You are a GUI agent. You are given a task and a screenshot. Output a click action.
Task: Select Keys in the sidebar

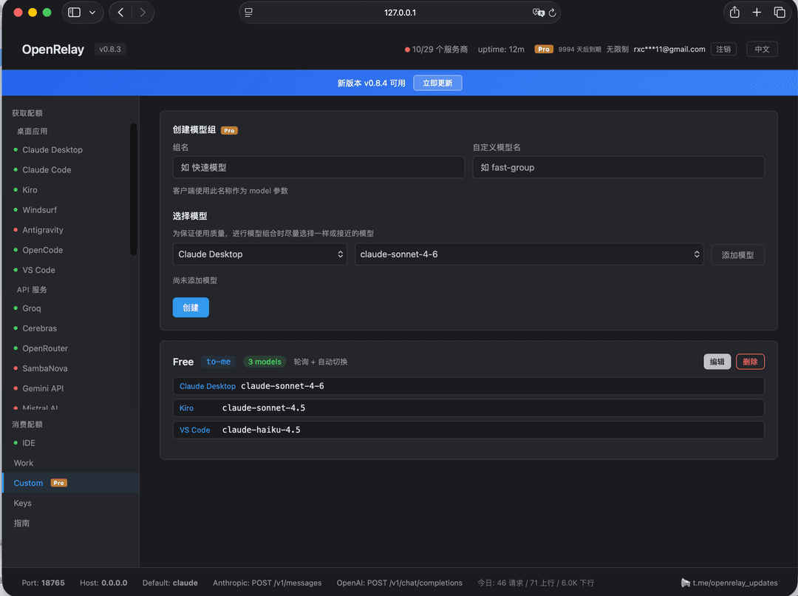coord(22,503)
